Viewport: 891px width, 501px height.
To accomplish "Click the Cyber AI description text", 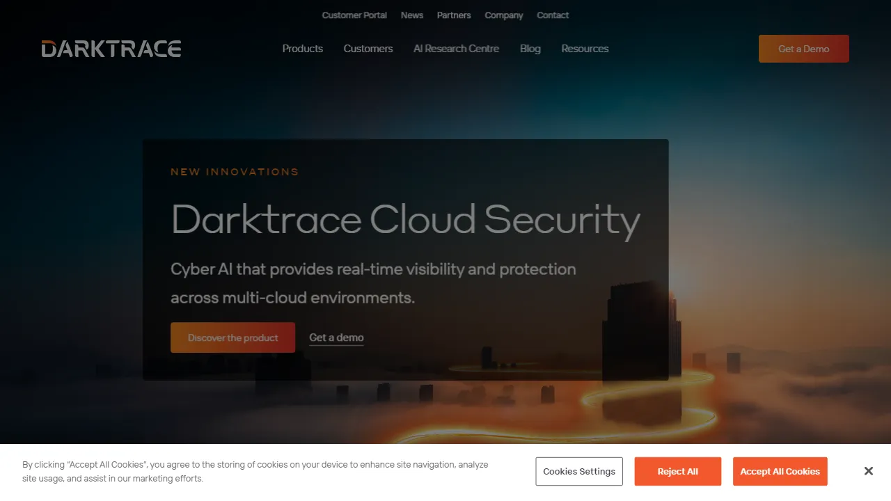I will click(373, 283).
